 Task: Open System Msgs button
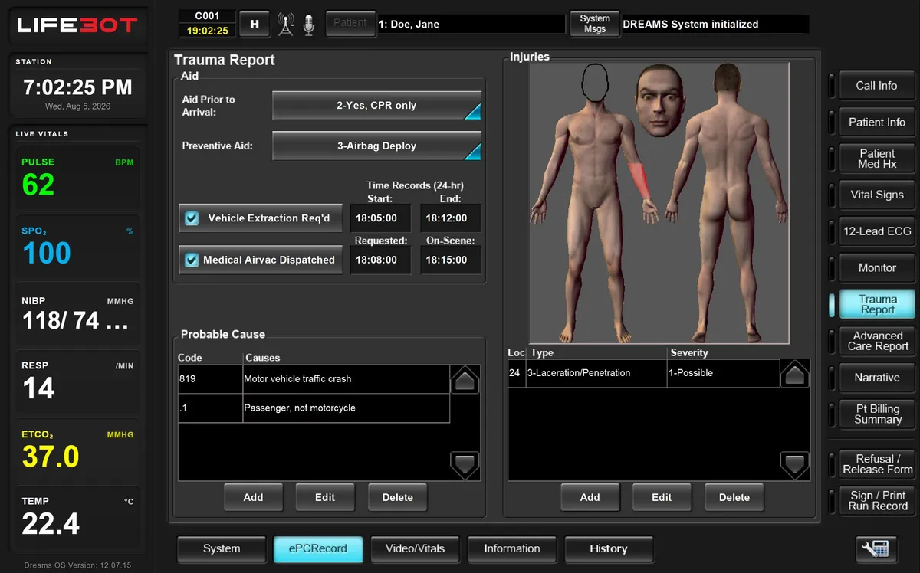pyautogui.click(x=595, y=24)
